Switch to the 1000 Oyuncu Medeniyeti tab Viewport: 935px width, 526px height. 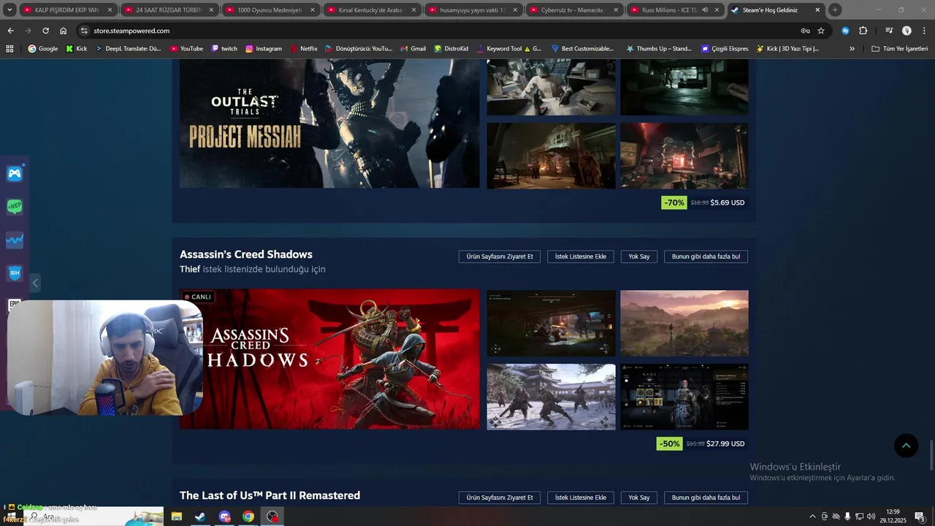click(x=270, y=10)
